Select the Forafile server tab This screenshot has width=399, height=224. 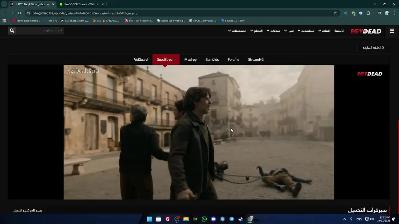(x=233, y=60)
